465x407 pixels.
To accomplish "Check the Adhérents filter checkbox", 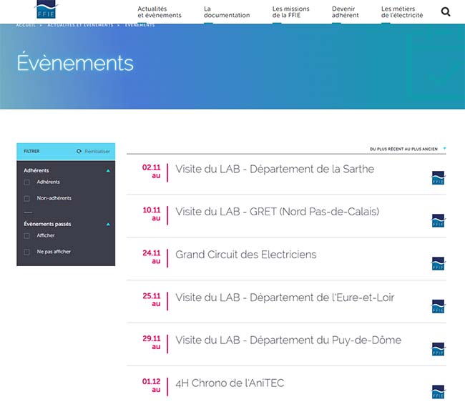I will pos(27,182).
